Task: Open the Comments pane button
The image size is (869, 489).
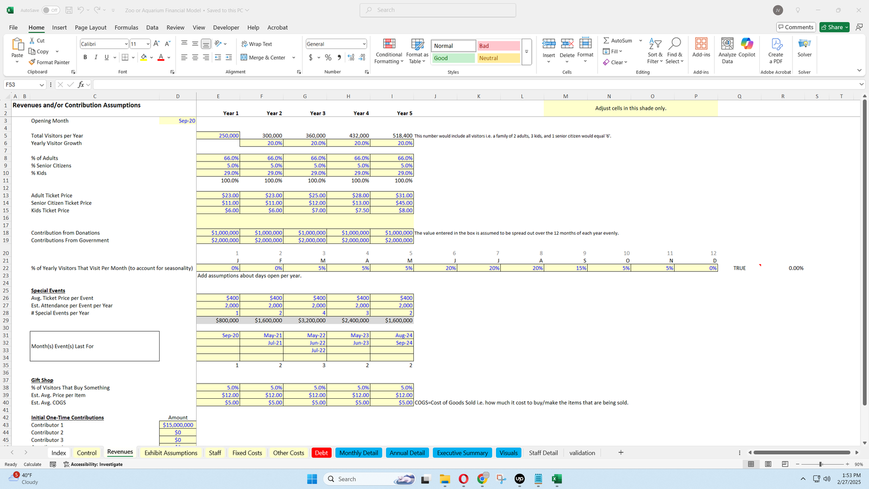Action: 795,27
